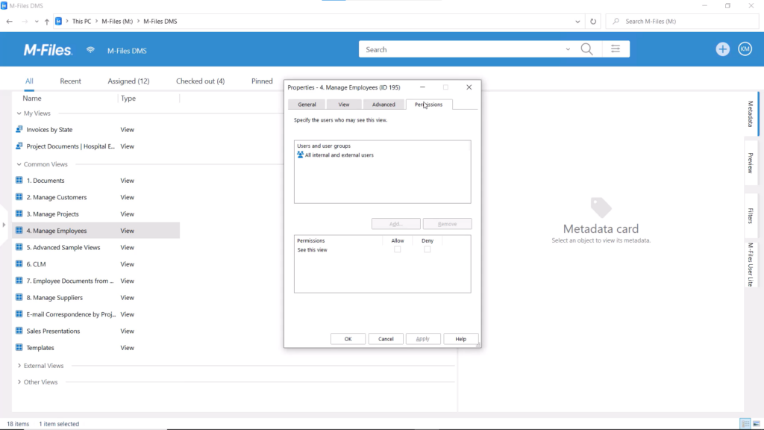Check the Deny box for See this view
Image resolution: width=764 pixels, height=430 pixels.
click(427, 249)
